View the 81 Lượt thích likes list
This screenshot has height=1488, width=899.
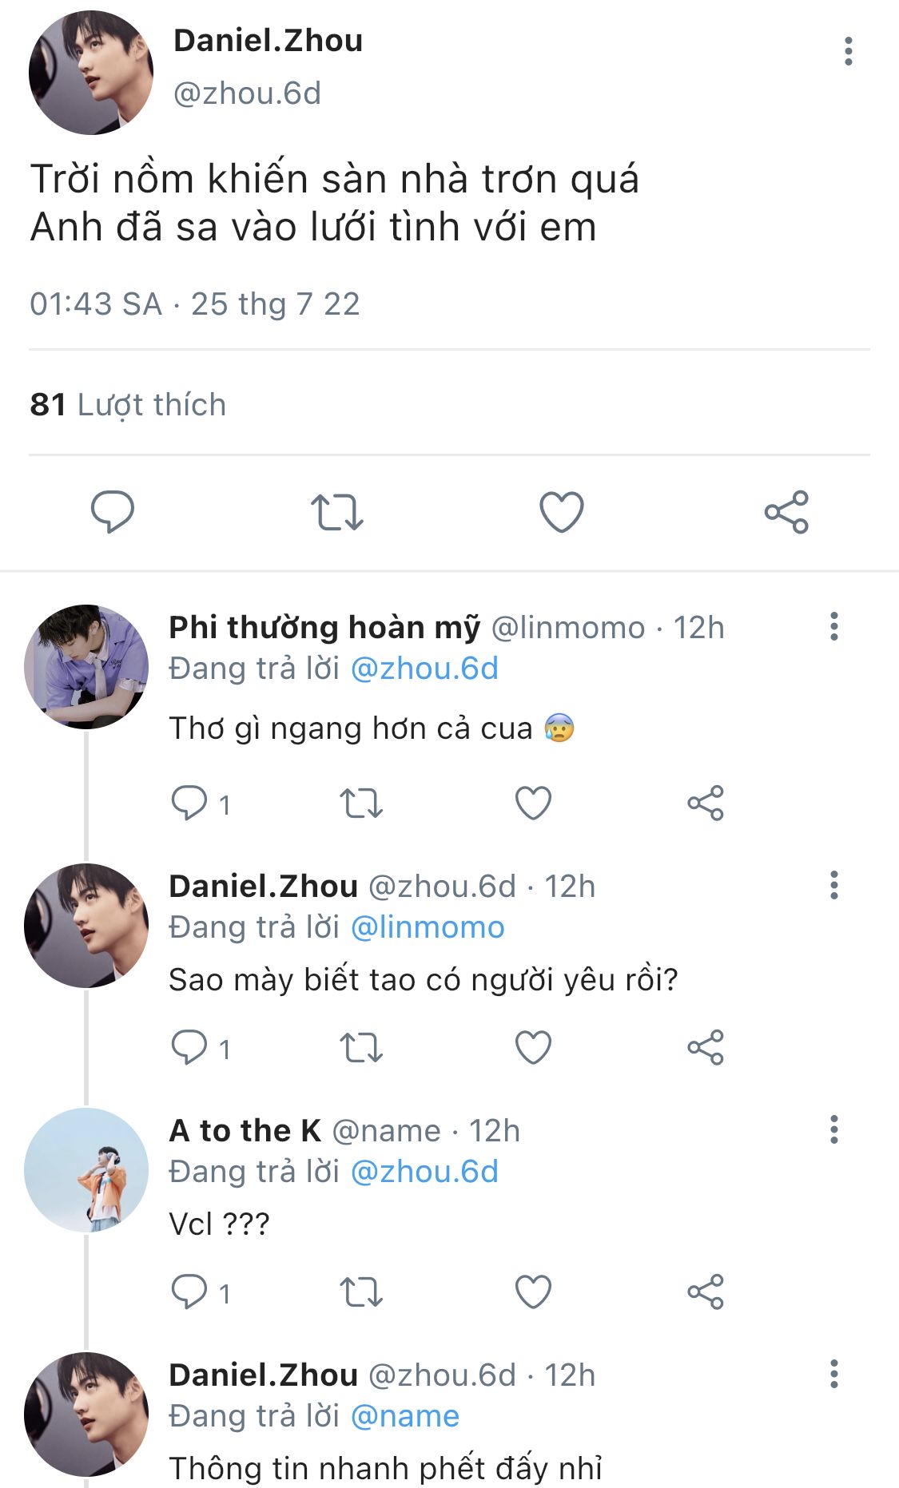pyautogui.click(x=128, y=405)
